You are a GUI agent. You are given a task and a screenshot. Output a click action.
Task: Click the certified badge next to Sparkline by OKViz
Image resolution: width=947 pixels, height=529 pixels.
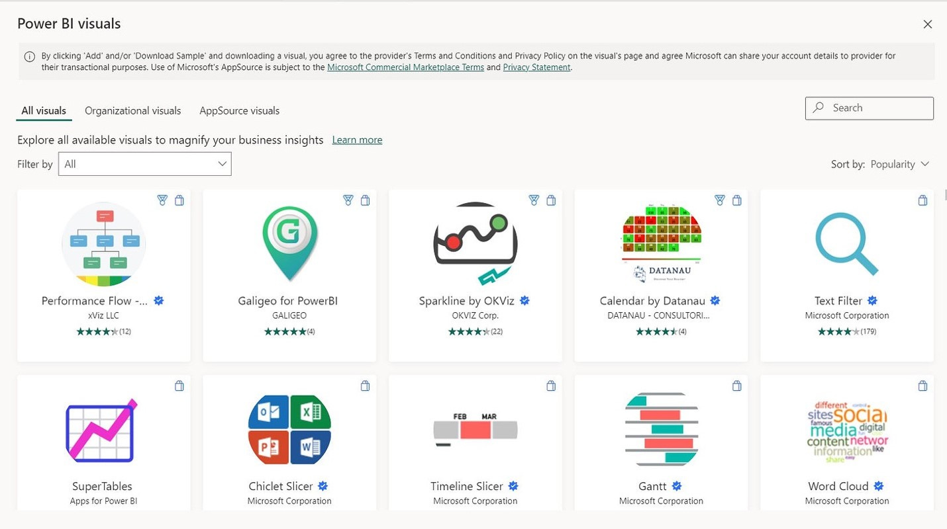click(524, 301)
